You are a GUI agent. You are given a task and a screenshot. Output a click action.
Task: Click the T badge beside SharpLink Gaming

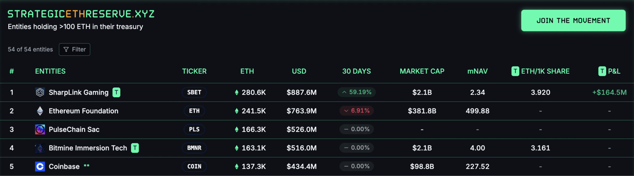pos(117,92)
